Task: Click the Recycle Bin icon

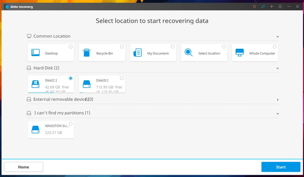Action: (87, 53)
